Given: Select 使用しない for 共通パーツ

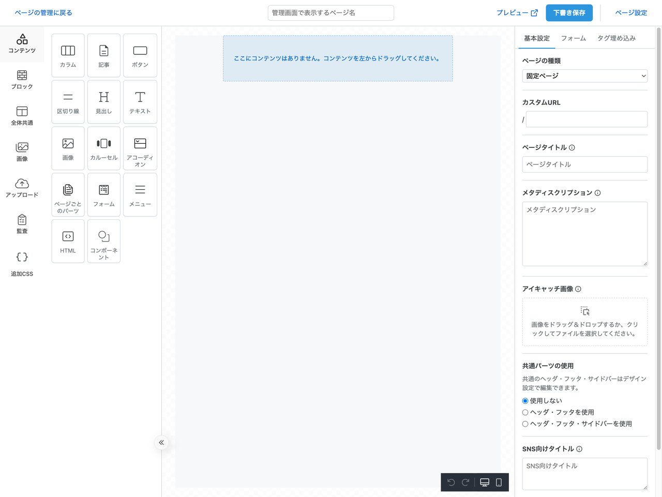Looking at the screenshot, I should coord(525,400).
